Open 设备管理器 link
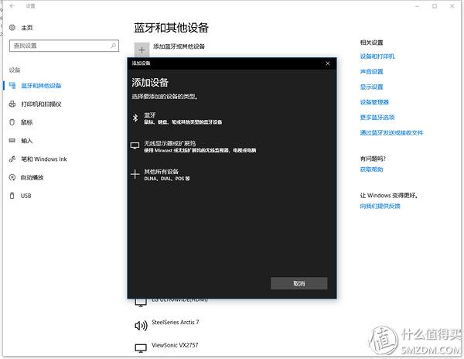Screen dimensions: 464x359 [374, 102]
